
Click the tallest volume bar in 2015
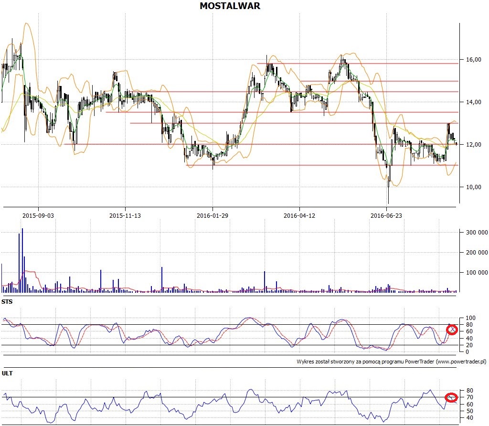pos(22,260)
